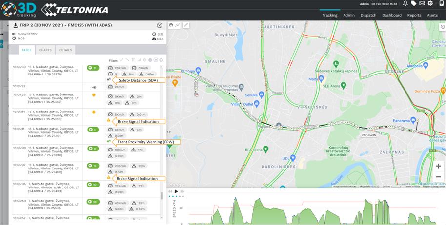Expand the green 21 event badge

tap(93, 68)
